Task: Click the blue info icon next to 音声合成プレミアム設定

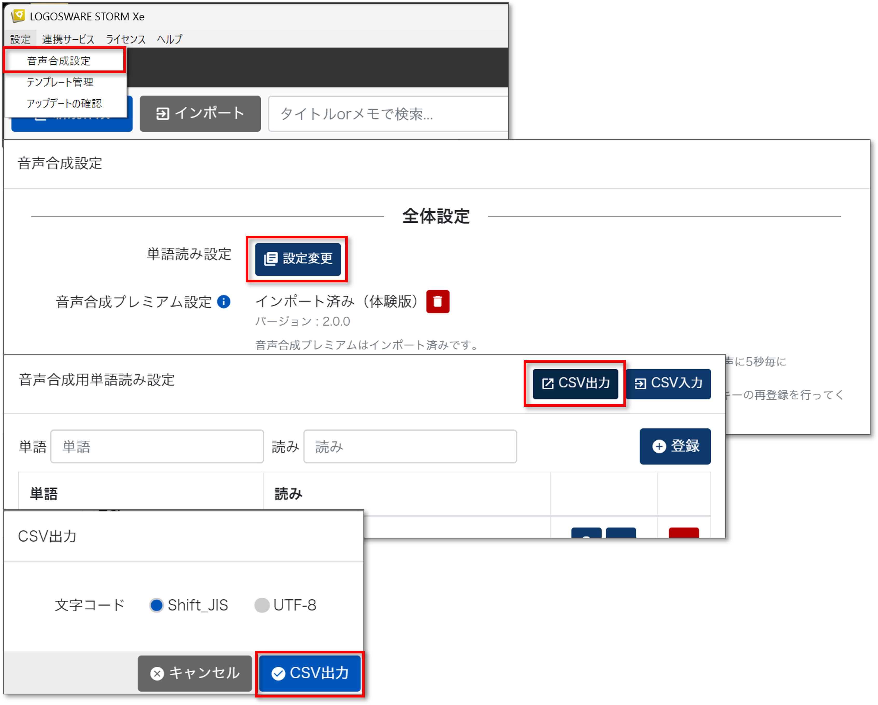Action: pos(223,302)
